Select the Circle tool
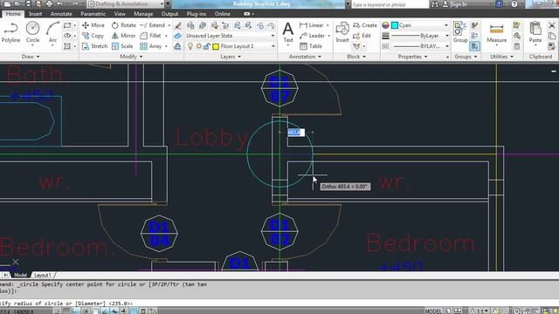This screenshot has width=559, height=314. coord(32,32)
